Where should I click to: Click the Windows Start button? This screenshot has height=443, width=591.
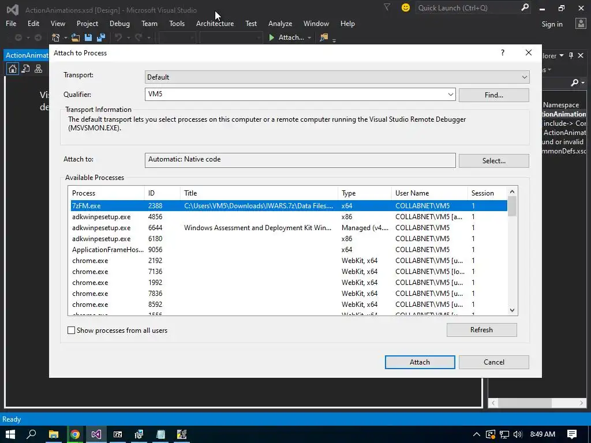click(10, 434)
